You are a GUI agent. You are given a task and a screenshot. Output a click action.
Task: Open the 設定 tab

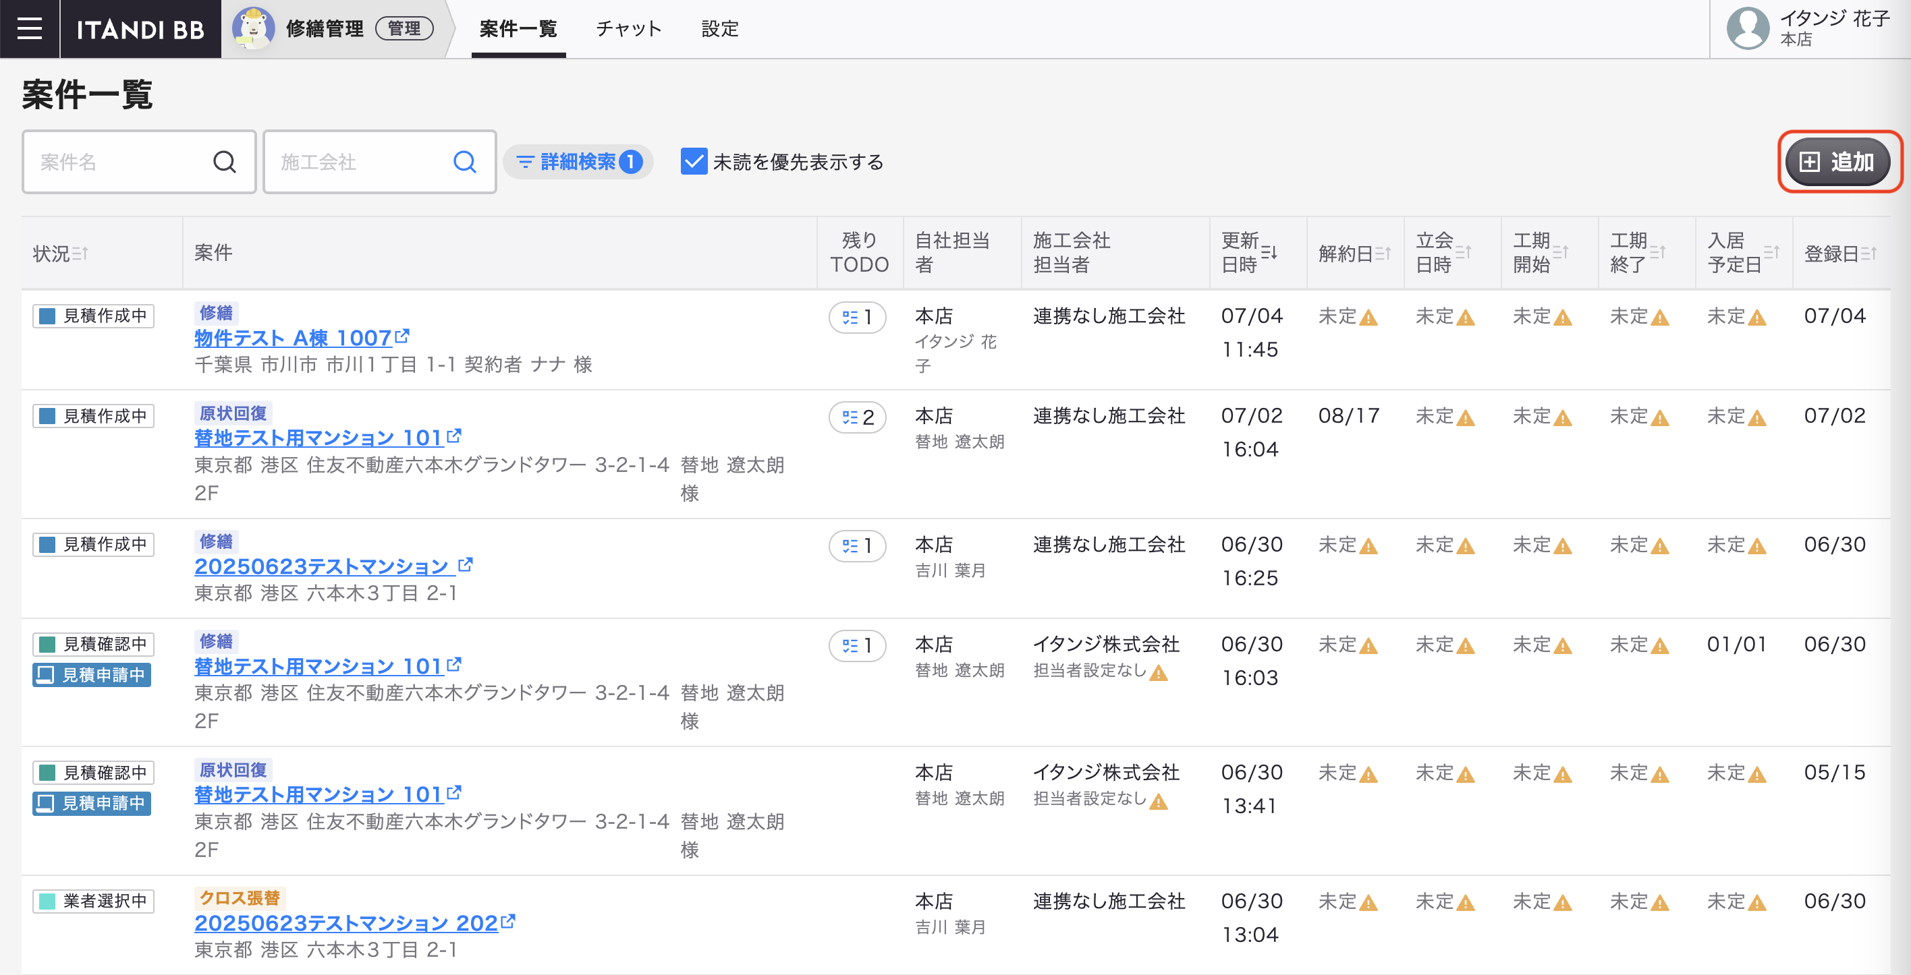coord(719,29)
